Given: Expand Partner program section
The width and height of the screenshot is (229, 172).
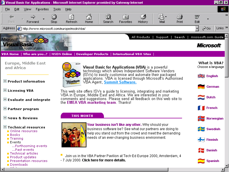Looking at the screenshot, I should coord(5,109).
